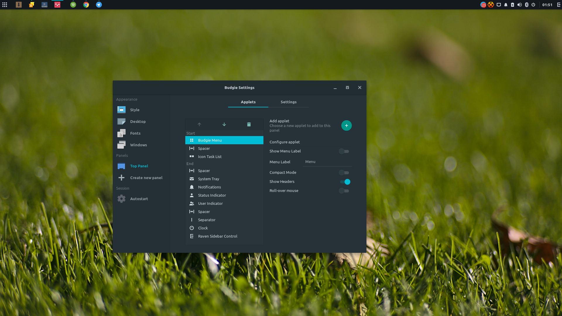Select the User Indicator applet
562x316 pixels.
coord(224,203)
